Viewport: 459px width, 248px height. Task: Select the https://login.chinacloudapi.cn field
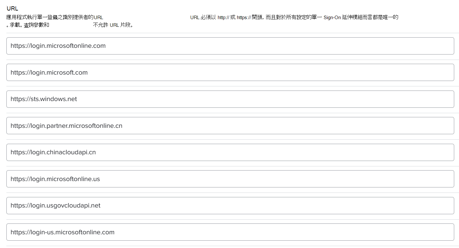pyautogui.click(x=230, y=152)
